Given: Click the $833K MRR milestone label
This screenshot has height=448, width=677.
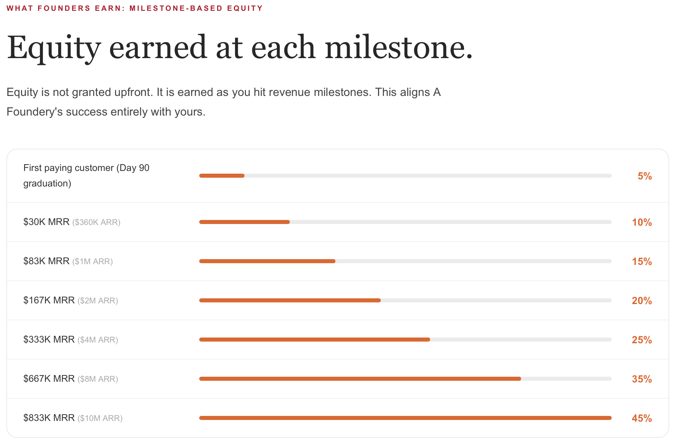Looking at the screenshot, I should click(x=49, y=418).
